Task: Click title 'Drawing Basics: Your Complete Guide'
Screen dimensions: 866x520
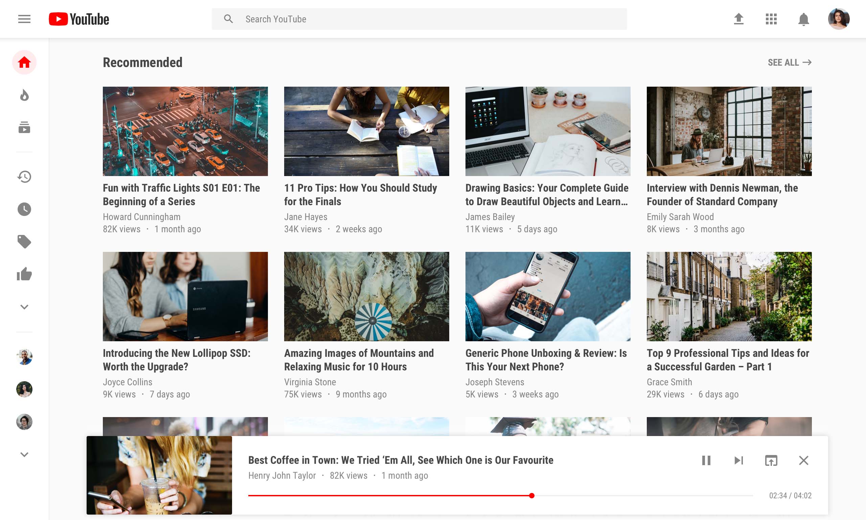Action: 547,194
